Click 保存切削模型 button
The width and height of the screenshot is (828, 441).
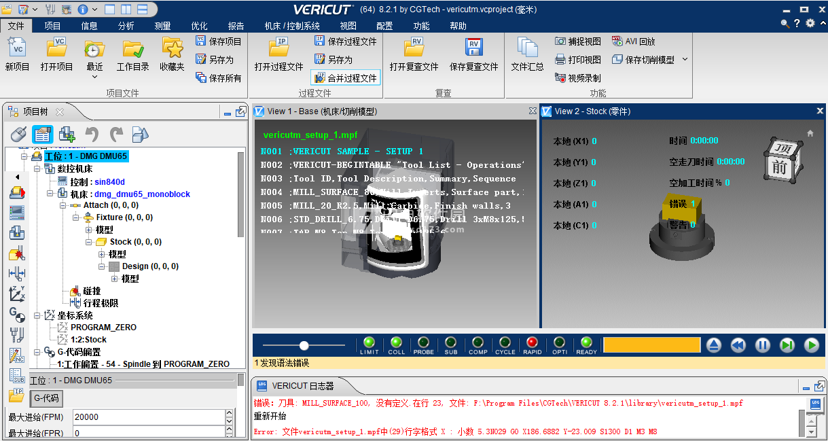[643, 60]
